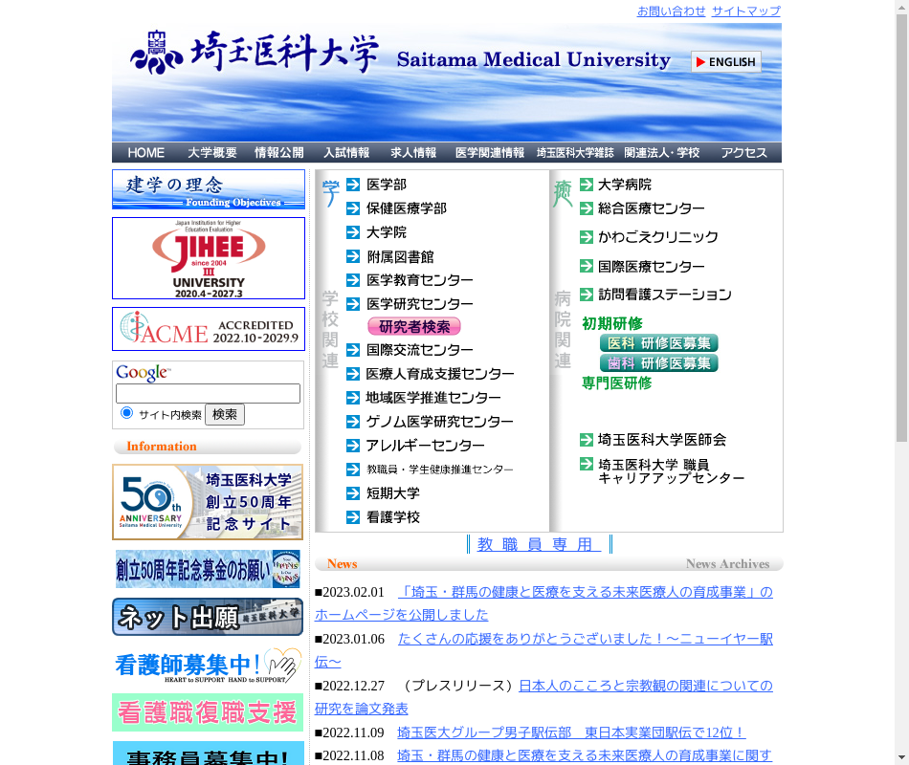Select the サイト内検索 radio button
909x765 pixels.
[x=126, y=413]
